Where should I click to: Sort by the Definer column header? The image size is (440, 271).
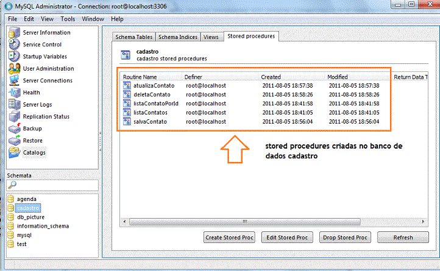220,77
